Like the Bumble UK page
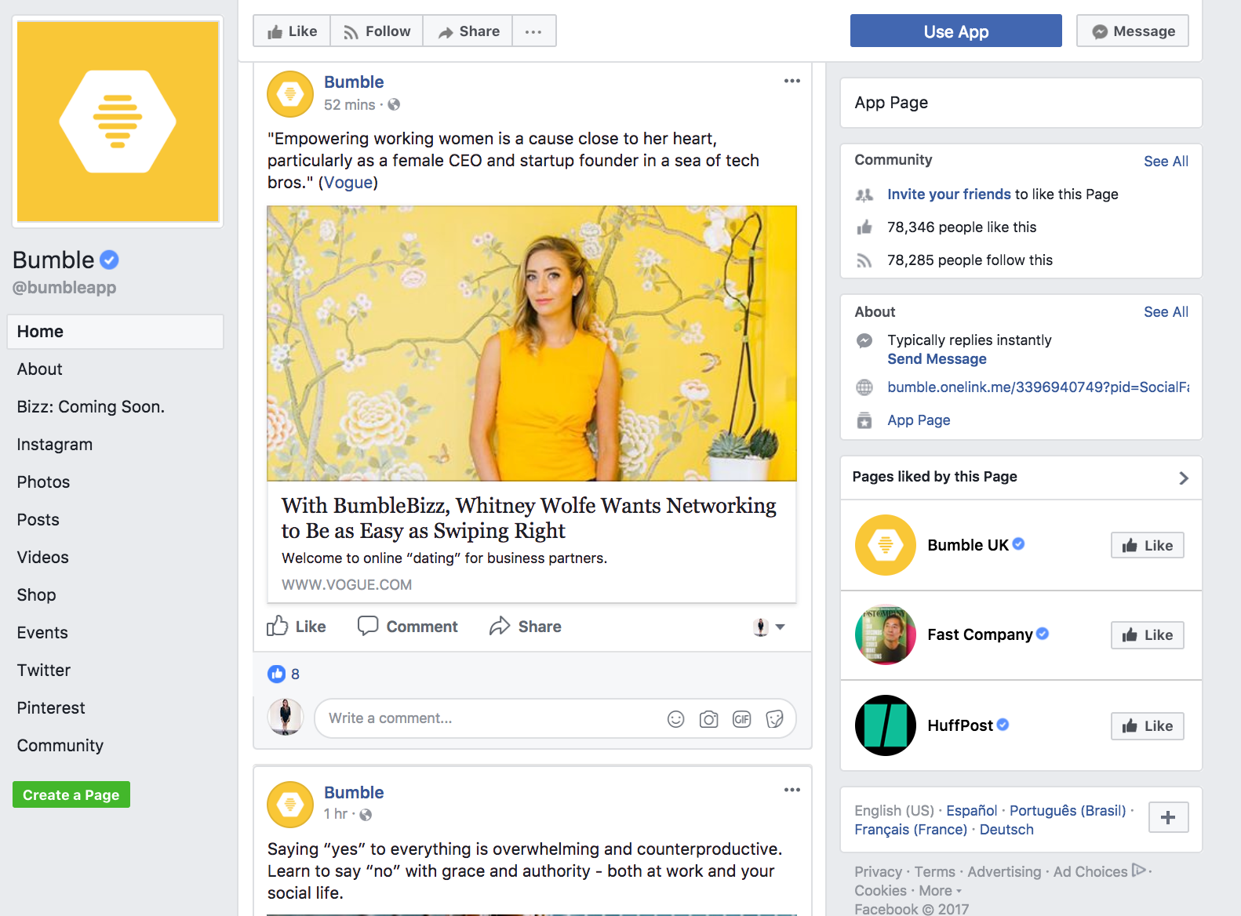1241x916 pixels. (1147, 545)
